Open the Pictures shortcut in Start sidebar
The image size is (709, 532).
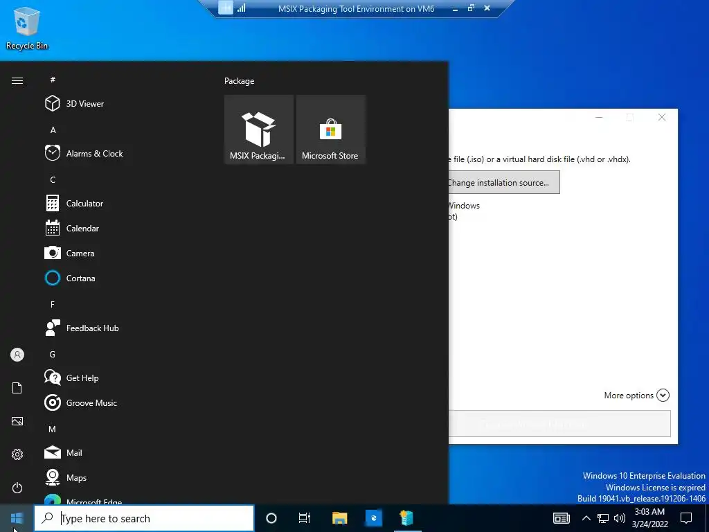[17, 421]
